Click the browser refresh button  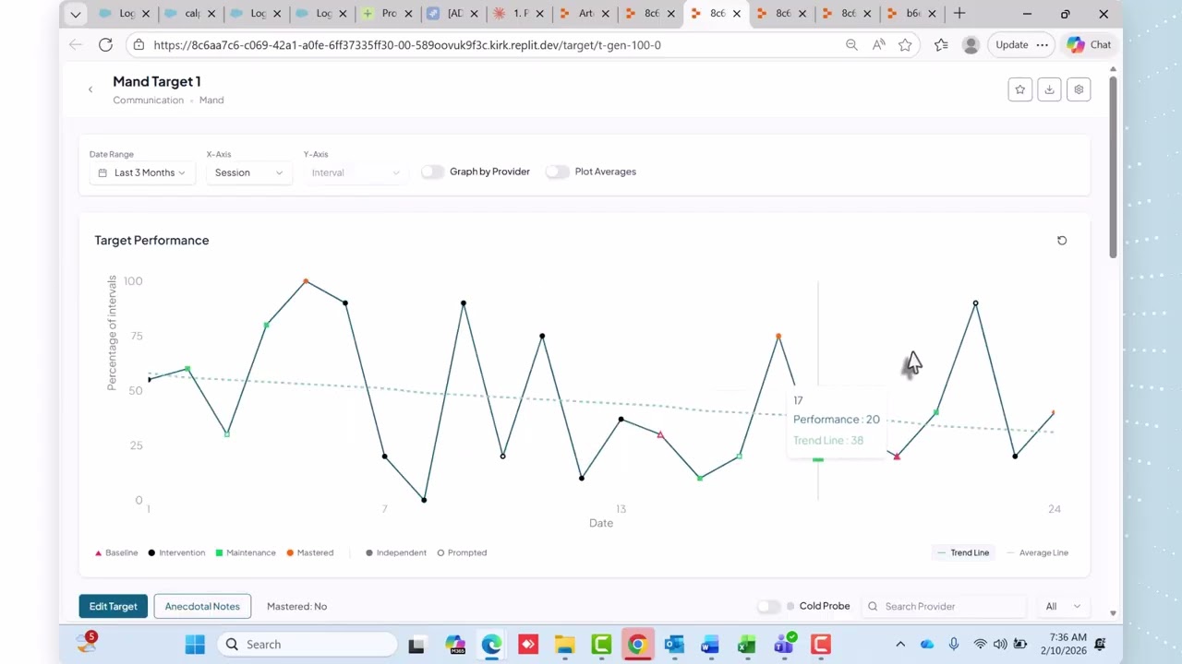tap(105, 44)
